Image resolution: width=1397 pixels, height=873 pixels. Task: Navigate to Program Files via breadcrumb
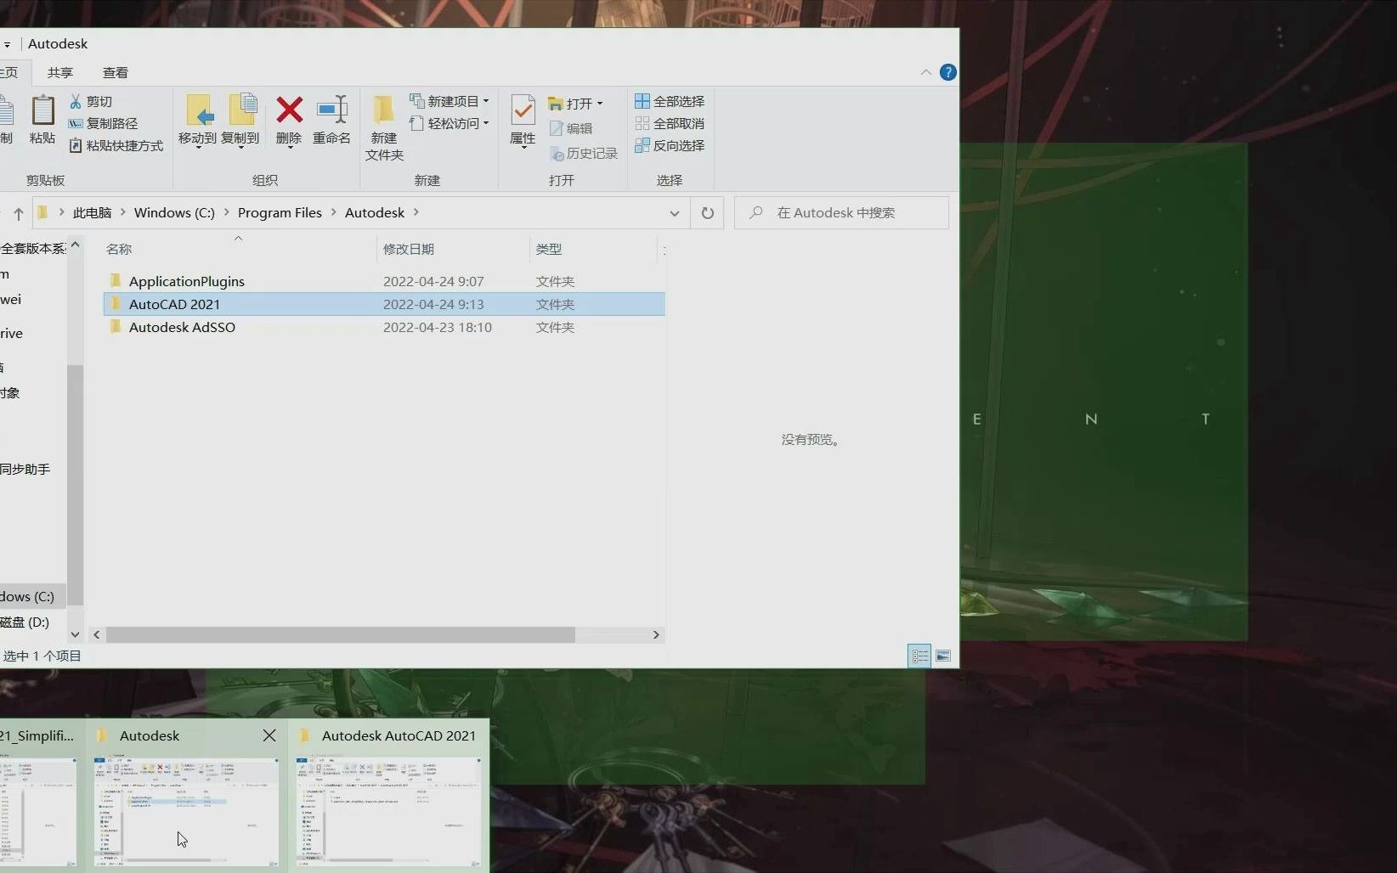click(279, 212)
